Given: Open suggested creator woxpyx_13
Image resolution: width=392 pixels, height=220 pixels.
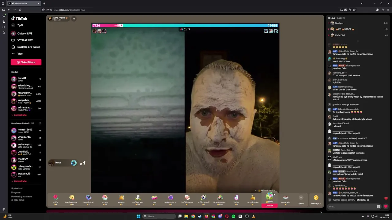Looking at the screenshot, I should pyautogui.click(x=26, y=174).
